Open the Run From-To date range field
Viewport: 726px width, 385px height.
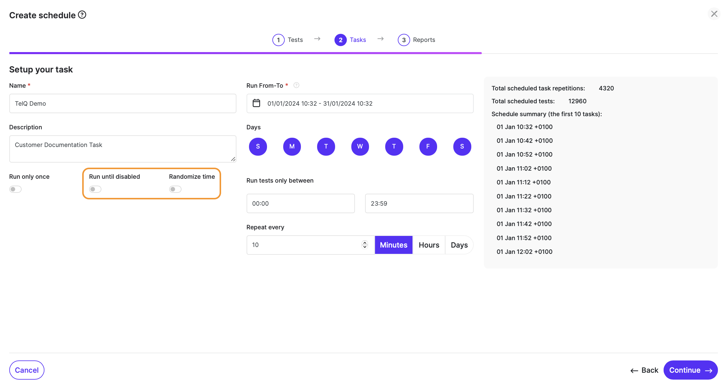(360, 103)
